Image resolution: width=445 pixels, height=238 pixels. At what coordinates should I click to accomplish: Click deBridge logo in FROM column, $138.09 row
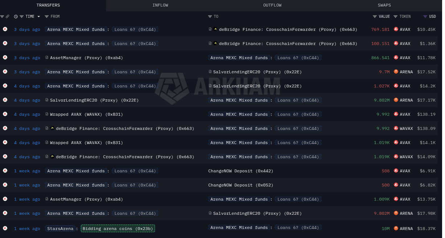click(x=52, y=128)
